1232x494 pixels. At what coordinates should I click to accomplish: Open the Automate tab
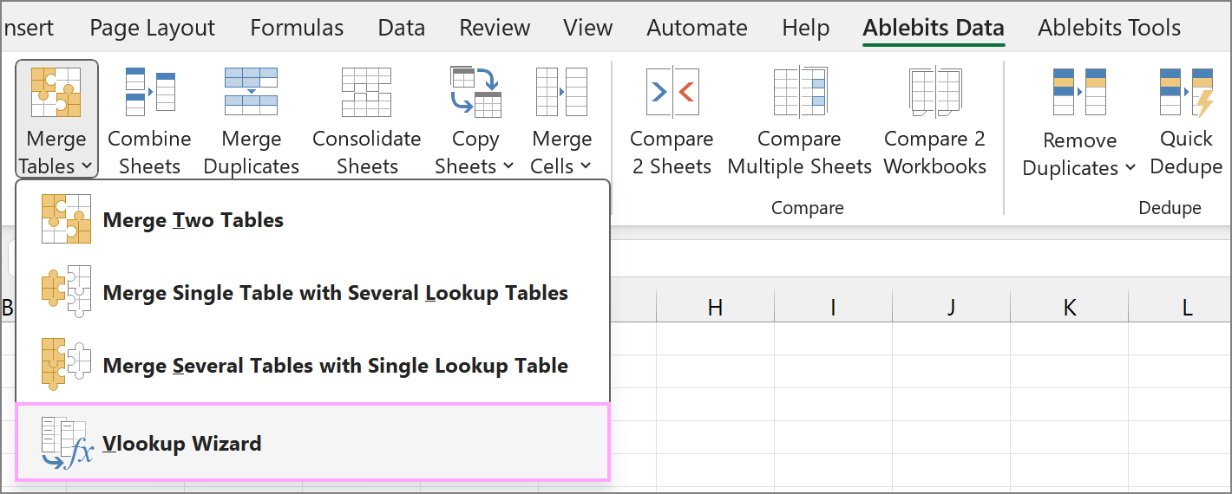click(697, 28)
